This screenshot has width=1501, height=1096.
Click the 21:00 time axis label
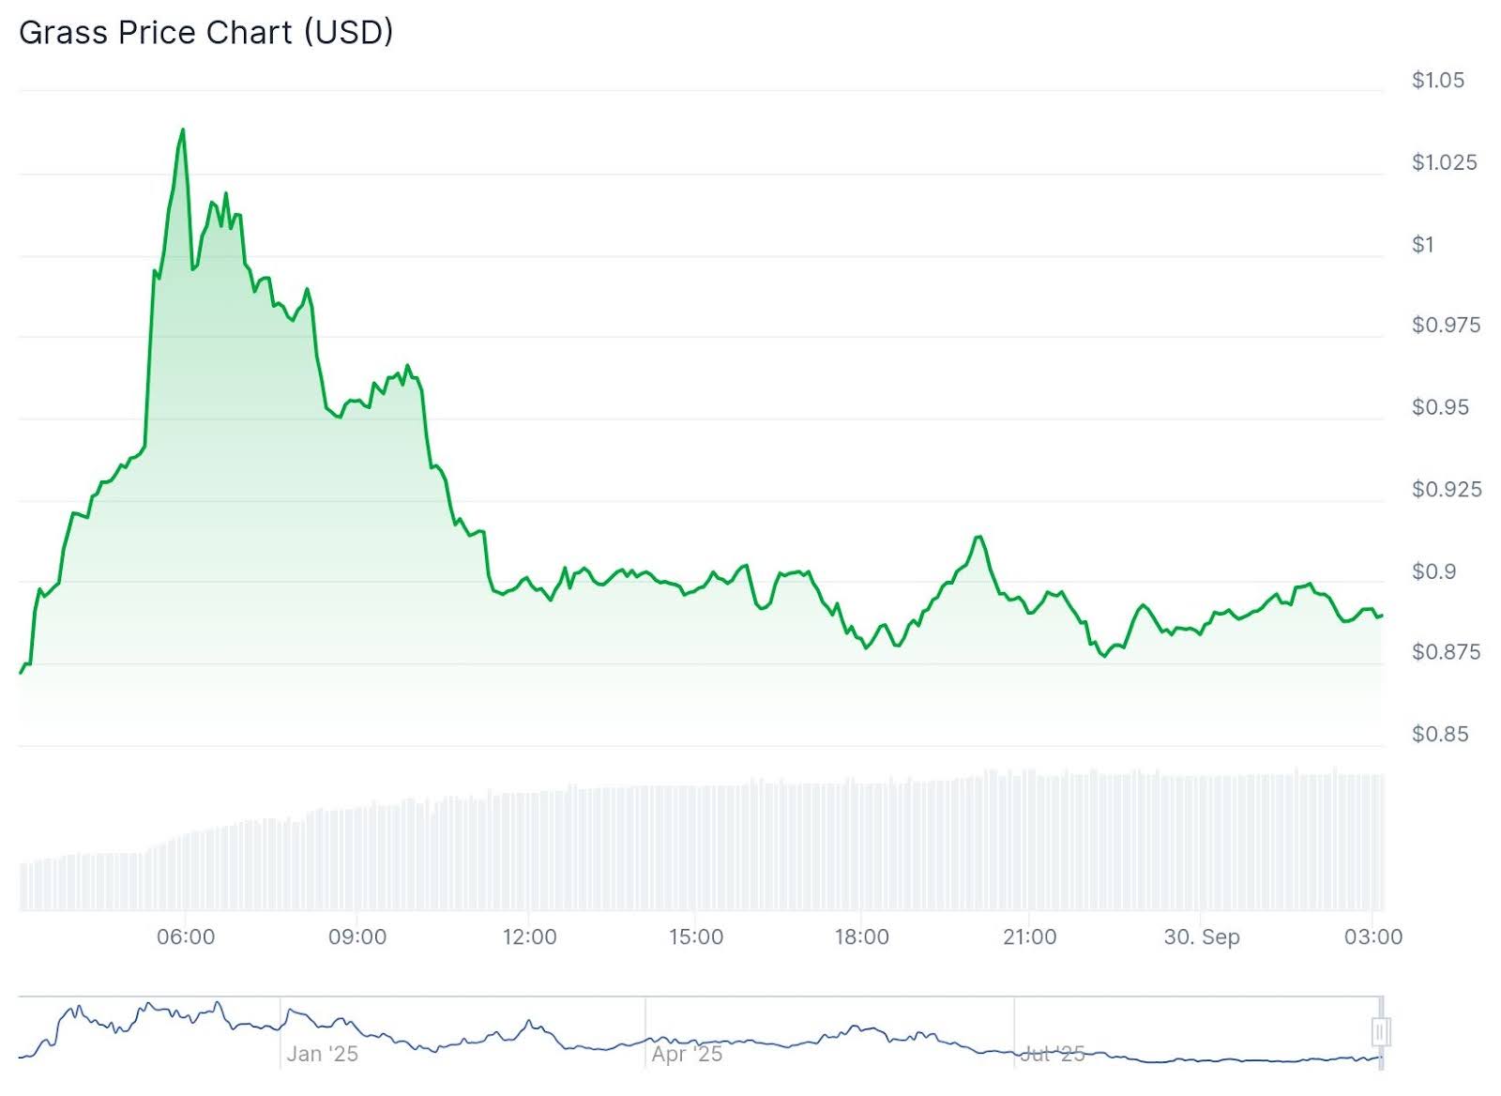click(x=1029, y=936)
